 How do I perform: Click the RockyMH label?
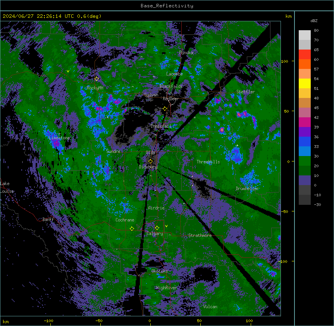click(95, 88)
